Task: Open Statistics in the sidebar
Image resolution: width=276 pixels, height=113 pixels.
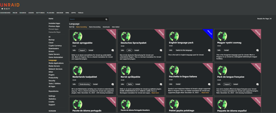Action: pos(52,99)
